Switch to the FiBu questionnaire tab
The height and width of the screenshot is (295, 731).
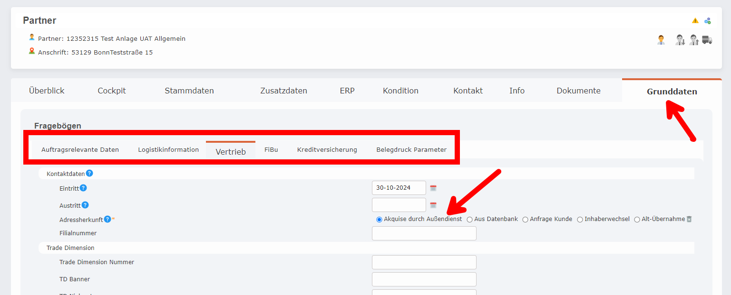point(271,149)
